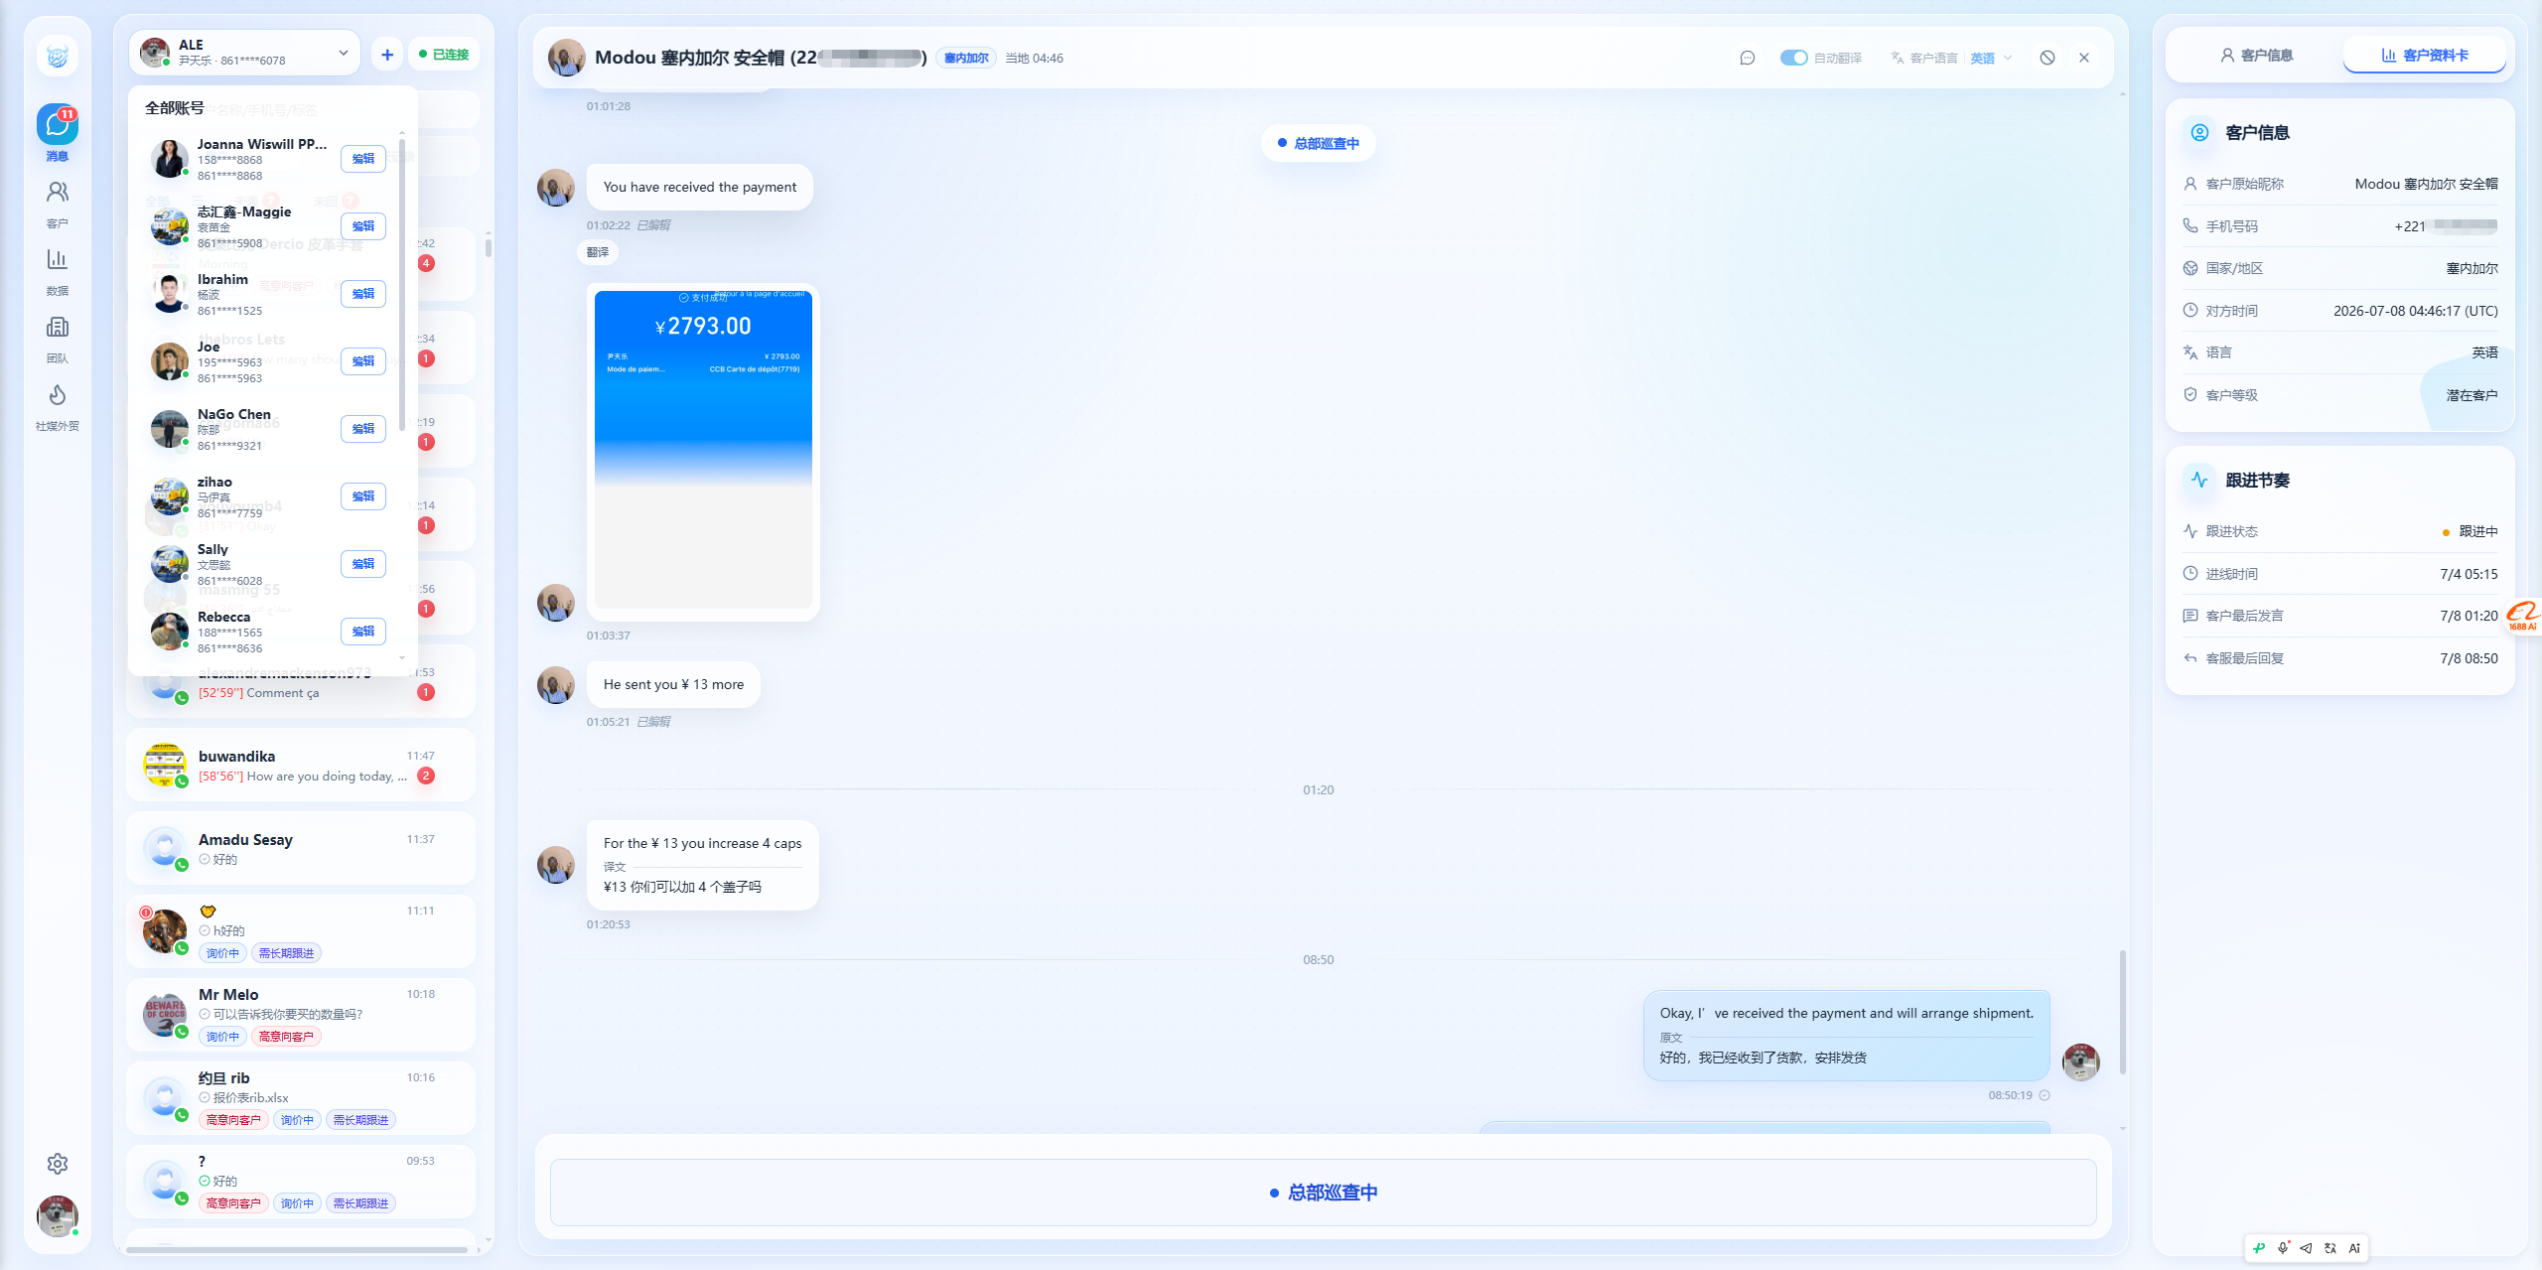Edit the NaGo Chen account
The height and width of the screenshot is (1270, 2542).
363,429
